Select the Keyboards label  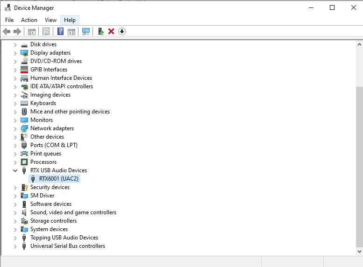[x=43, y=103]
